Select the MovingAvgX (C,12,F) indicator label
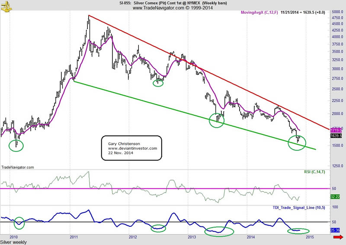Screen dimensions: 346x245 tap(259, 13)
